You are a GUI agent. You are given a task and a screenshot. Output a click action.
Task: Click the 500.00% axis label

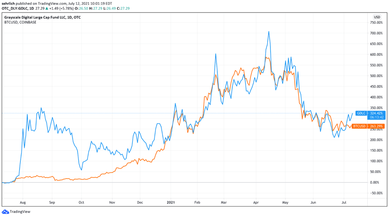pos(376,76)
